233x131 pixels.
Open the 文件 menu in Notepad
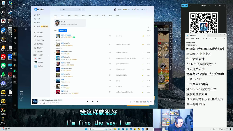point(188,38)
